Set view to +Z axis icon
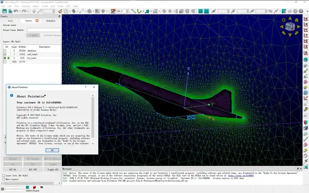 (x=306, y=41)
